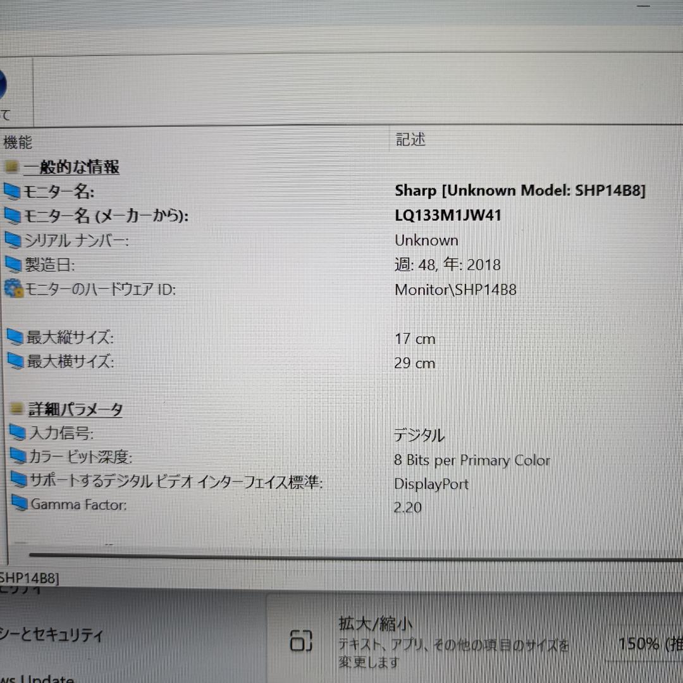Click the 記述 column header
This screenshot has height=683, width=683.
(410, 139)
